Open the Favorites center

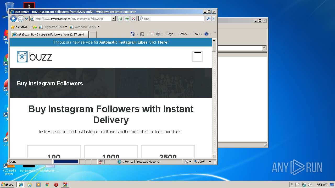tap(19, 27)
